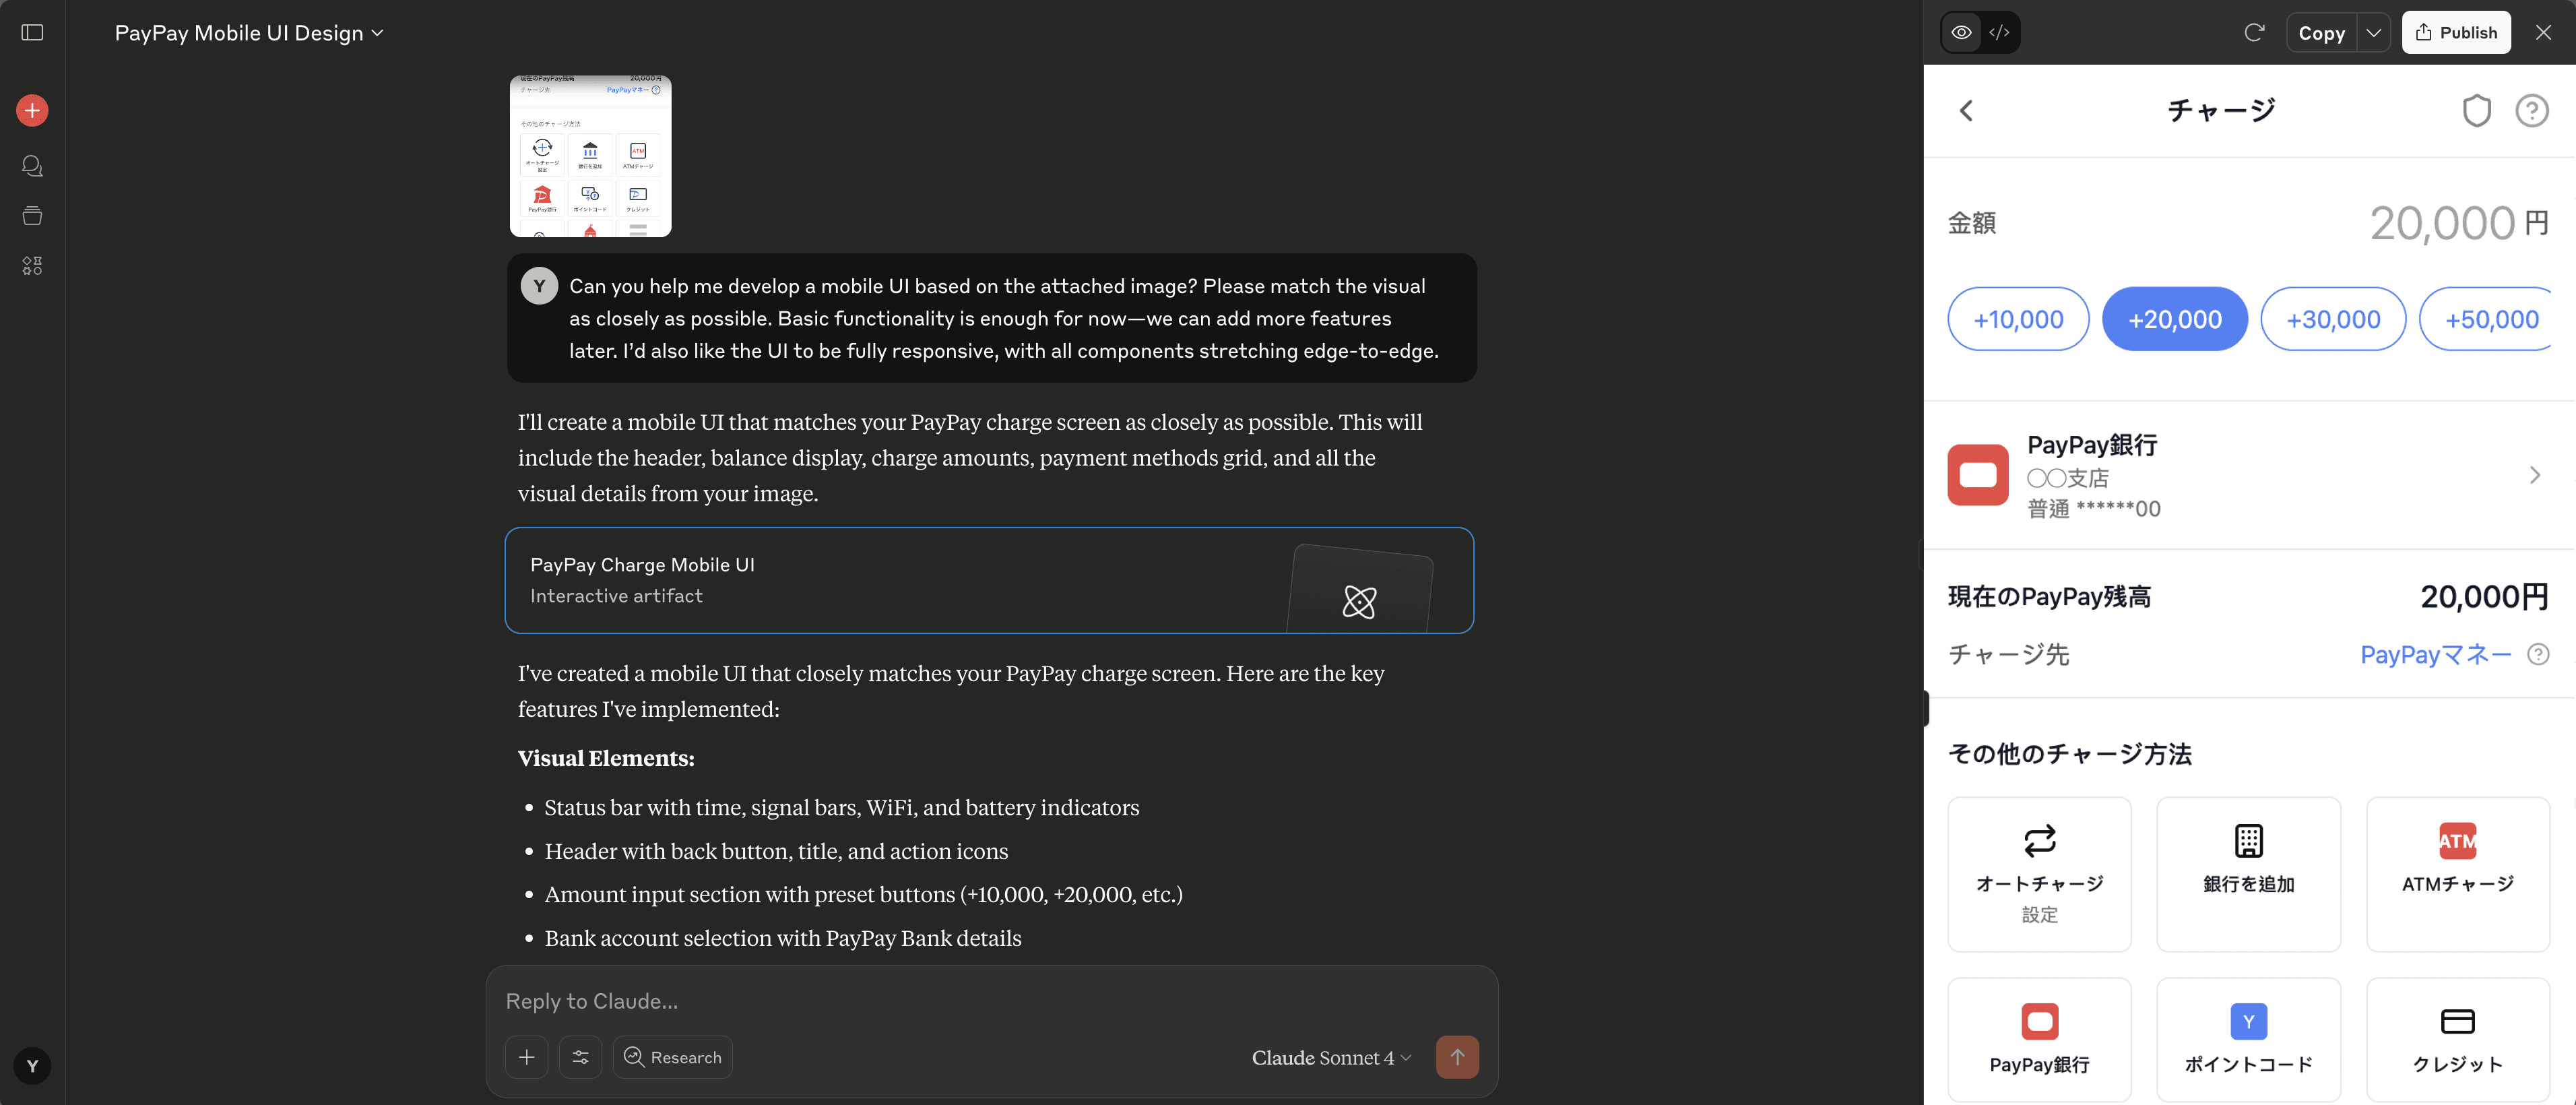Click the back arrow in charge header
This screenshot has height=1105, width=2576.
coord(1966,110)
